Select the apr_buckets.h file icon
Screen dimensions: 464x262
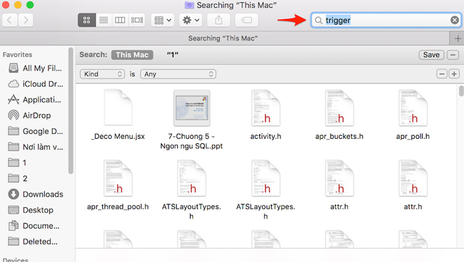(x=339, y=108)
